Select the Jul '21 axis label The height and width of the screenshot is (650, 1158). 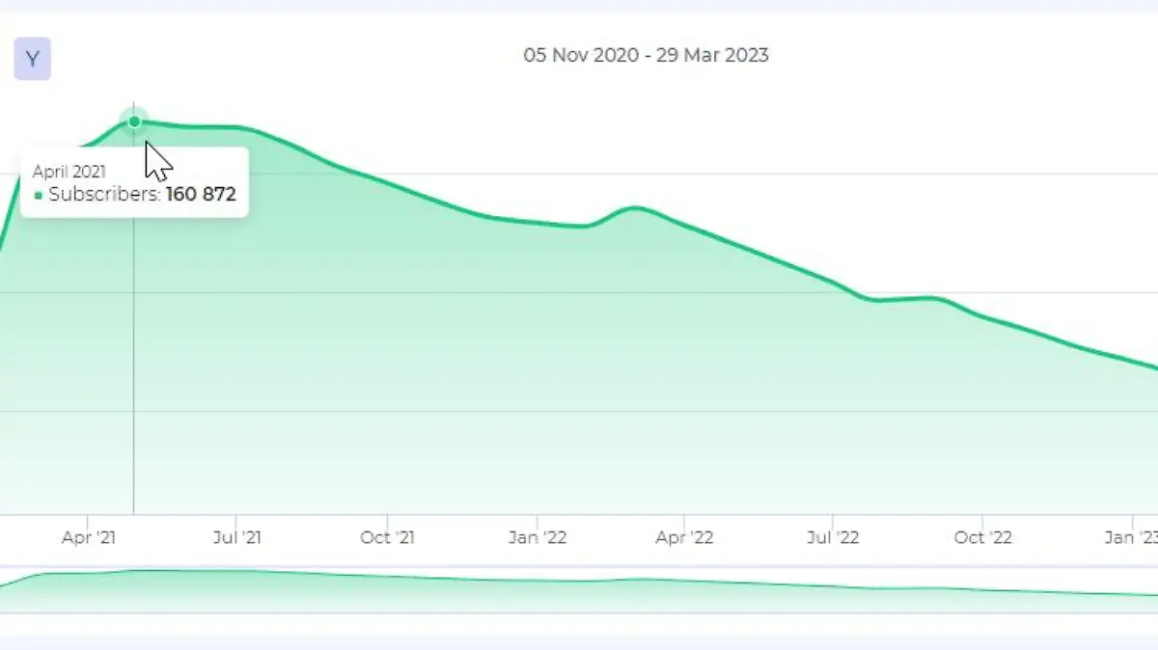coord(237,537)
